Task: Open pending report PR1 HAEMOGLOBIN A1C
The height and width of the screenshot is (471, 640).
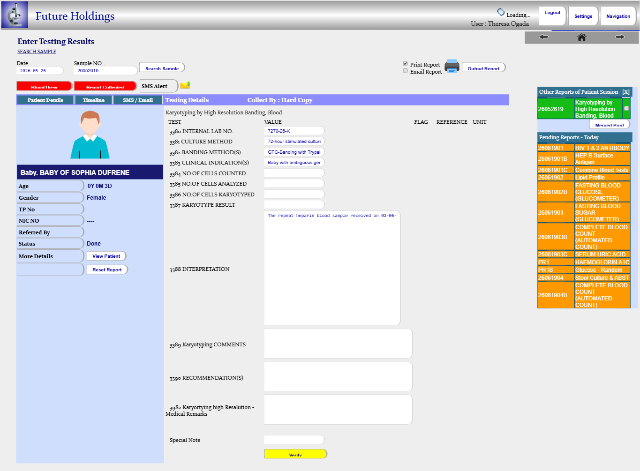Action: coord(584,262)
